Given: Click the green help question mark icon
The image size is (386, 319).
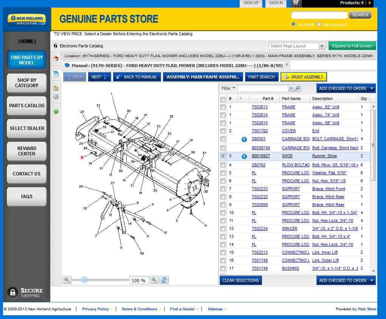Looking at the screenshot, I should [x=56, y=111].
